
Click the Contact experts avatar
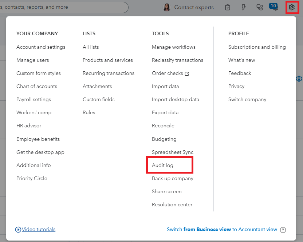pyautogui.click(x=166, y=7)
